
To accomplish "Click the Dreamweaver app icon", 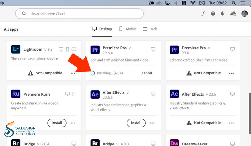I will pyautogui.click(x=174, y=143).
